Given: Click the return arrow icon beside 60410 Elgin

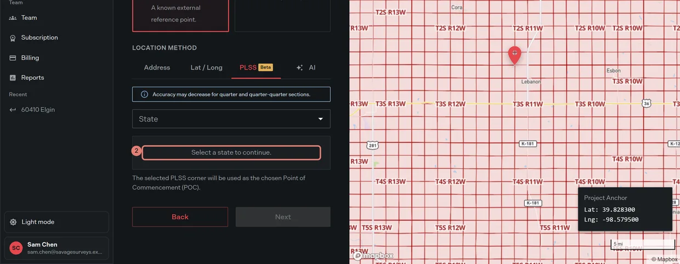Looking at the screenshot, I should (13, 110).
